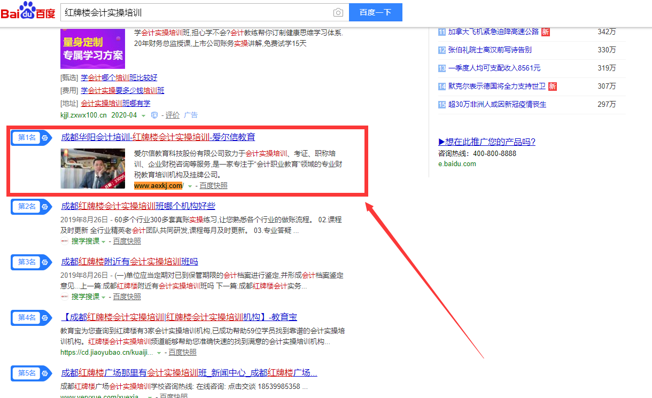
Task: Open hot search 加拿大飞机紧急迫降高速公路
Action: [x=493, y=32]
